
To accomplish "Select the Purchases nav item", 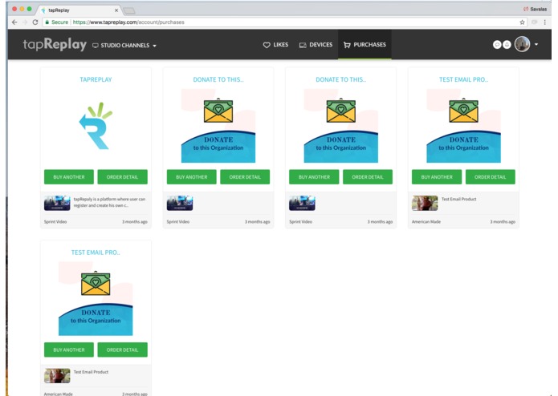I will pos(365,44).
